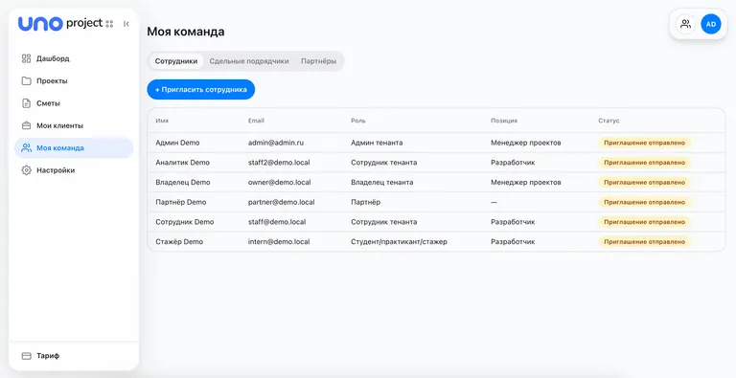
Task: Click the Админ тенанта role cell
Action: pos(377,143)
